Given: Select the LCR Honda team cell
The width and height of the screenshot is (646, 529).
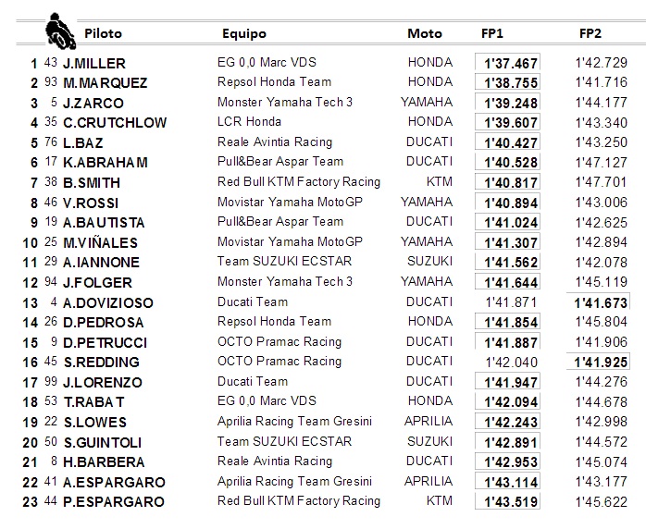Looking at the screenshot, I should pos(249,121).
